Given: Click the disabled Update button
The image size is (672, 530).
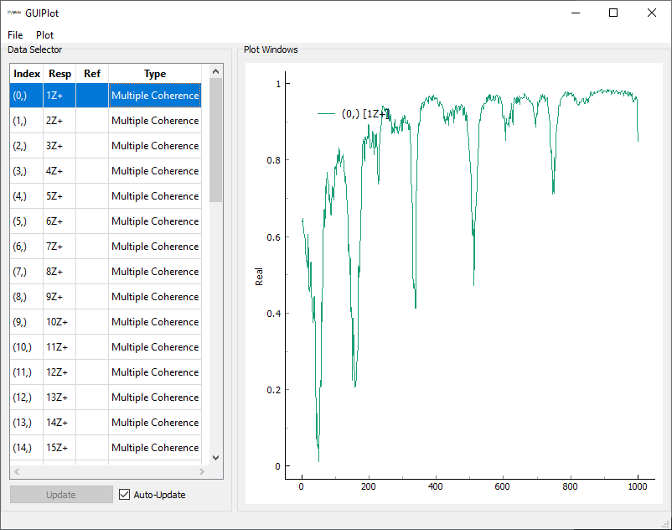Looking at the screenshot, I should pyautogui.click(x=61, y=495).
